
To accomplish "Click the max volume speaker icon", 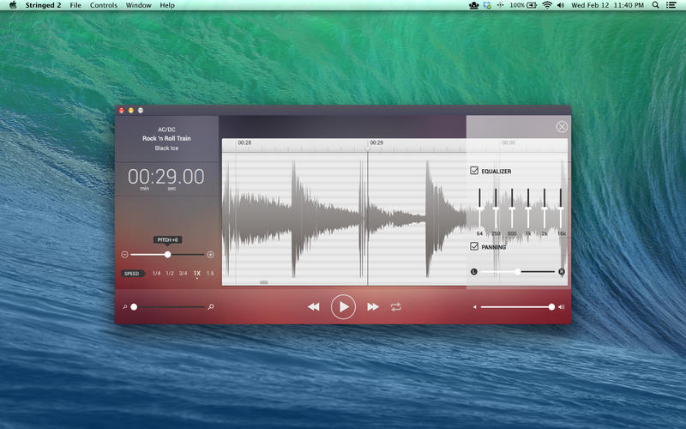I will 562,307.
